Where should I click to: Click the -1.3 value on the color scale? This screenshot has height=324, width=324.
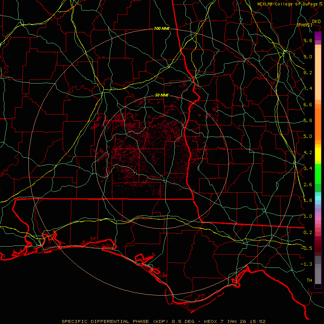(x=306, y=264)
